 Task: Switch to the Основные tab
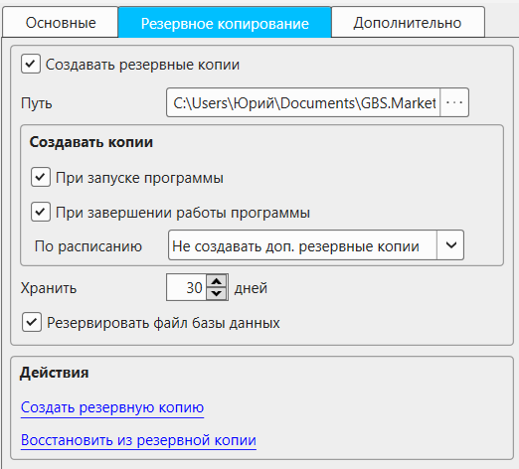(x=61, y=23)
